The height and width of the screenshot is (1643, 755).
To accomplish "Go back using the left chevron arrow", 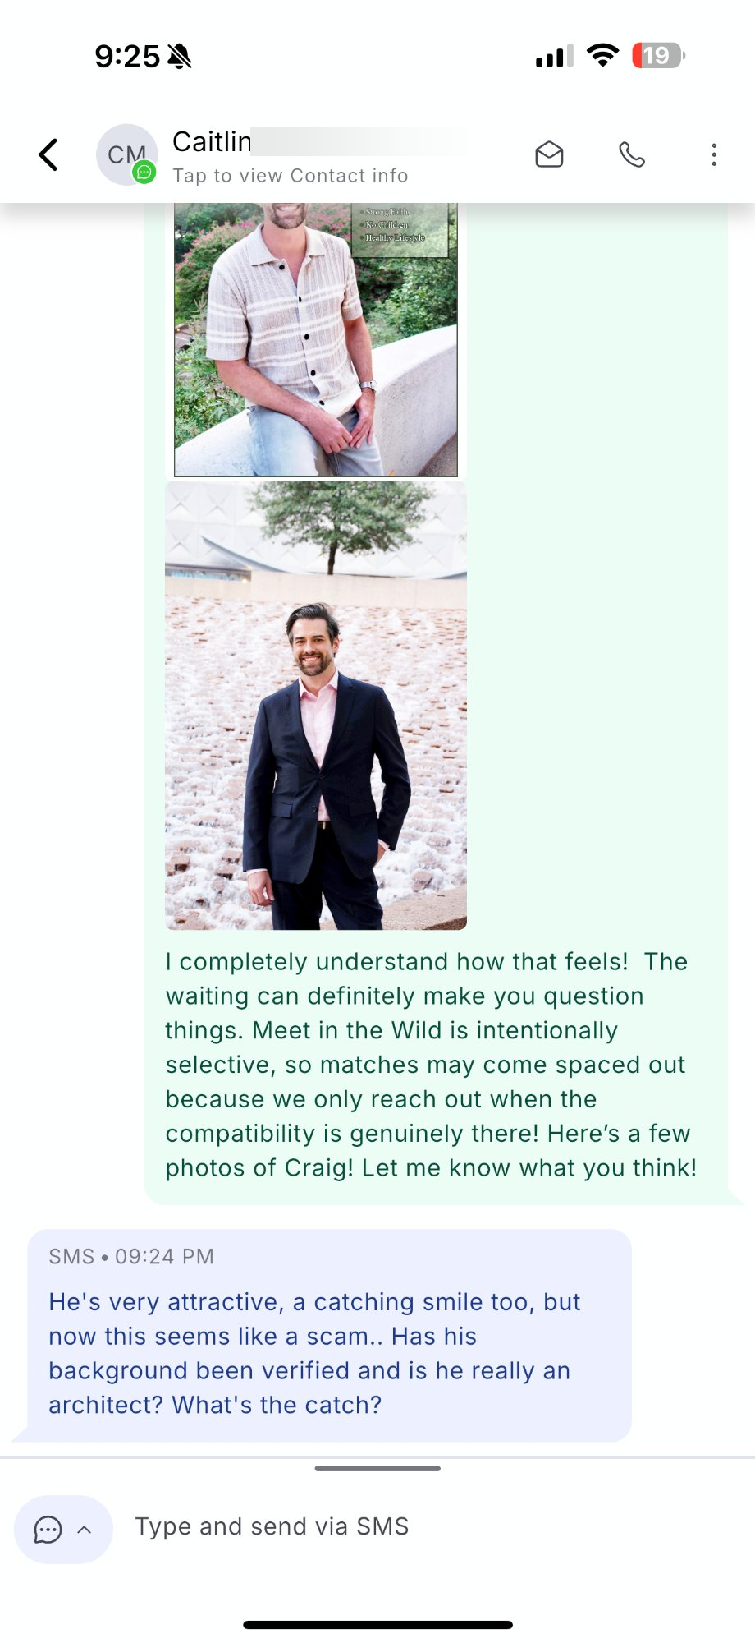I will pyautogui.click(x=49, y=154).
